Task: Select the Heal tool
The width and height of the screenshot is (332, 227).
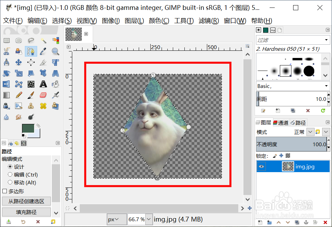Action: (x=43, y=106)
